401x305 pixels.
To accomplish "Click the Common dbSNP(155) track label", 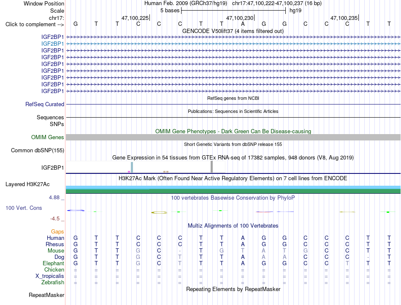I will click(38, 151).
